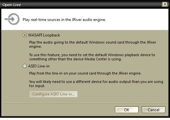The width and height of the screenshot is (170, 120).
Task: Confirm the dialog with OK
Action: pos(127,110)
